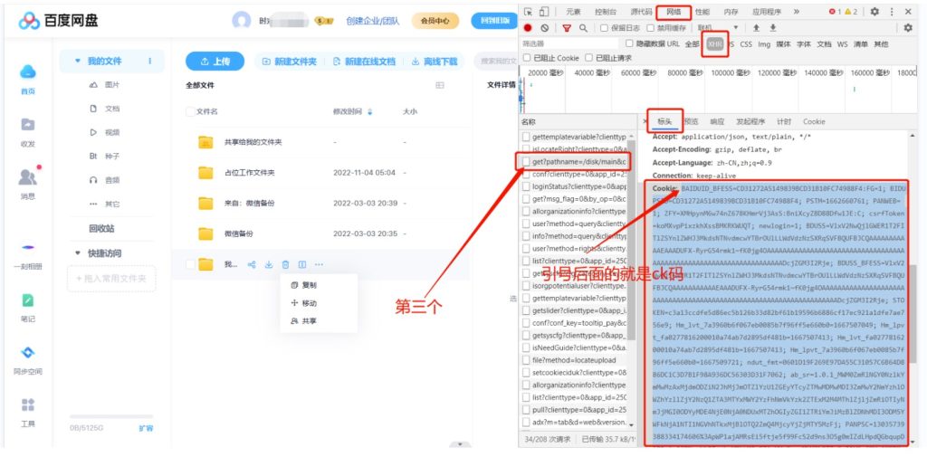Viewport: 927px width, 457px height.
Task: Click the network search magnifier icon
Action: 584,28
